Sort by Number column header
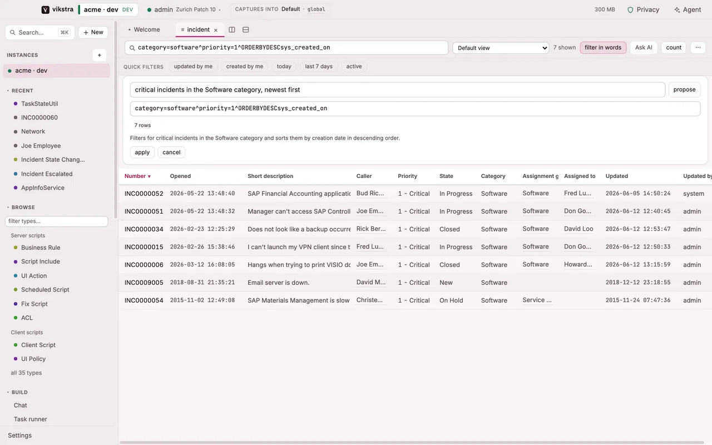 tap(137, 176)
